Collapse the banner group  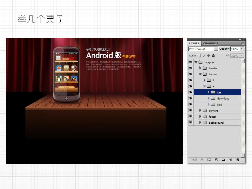(200, 74)
